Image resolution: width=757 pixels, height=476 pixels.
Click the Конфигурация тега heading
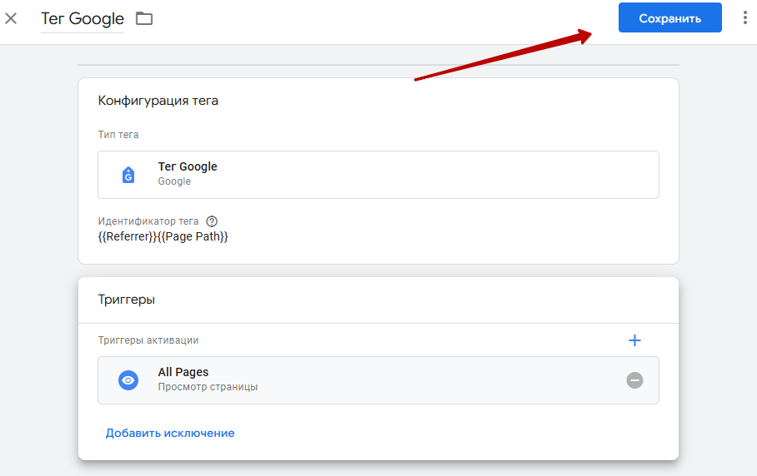pyautogui.click(x=158, y=101)
